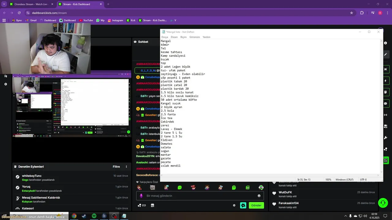
Task: Toggle the chat bubble panel icon in sidebar
Action: (x=386, y=104)
